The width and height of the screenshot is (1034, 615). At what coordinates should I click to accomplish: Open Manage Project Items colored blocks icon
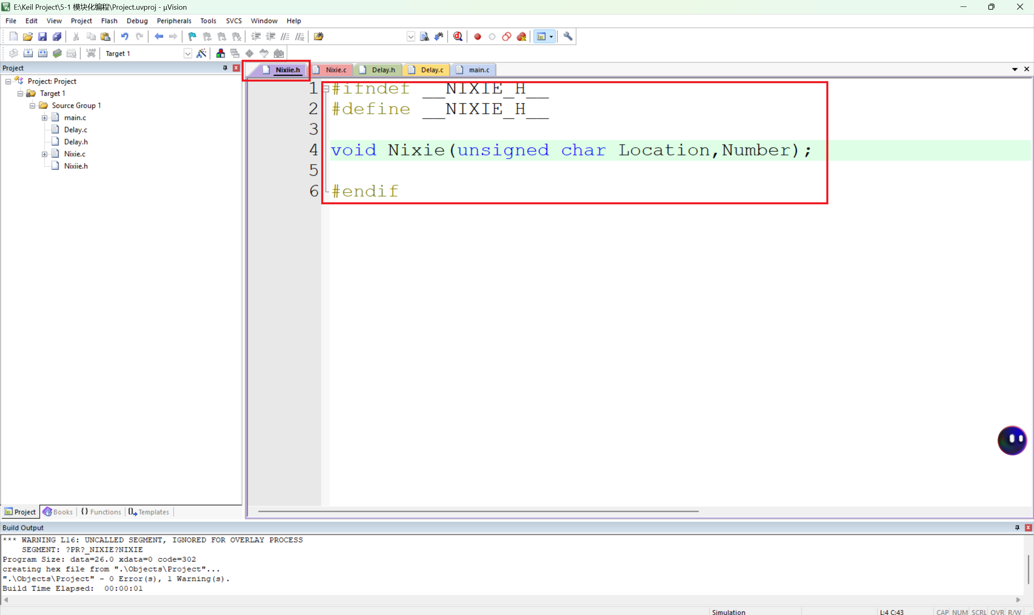[x=221, y=53]
